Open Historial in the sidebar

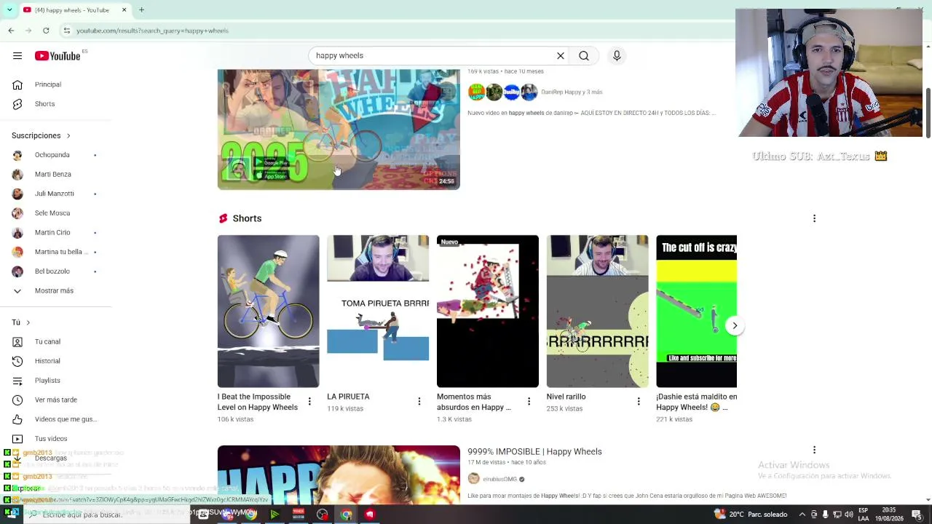tap(47, 361)
